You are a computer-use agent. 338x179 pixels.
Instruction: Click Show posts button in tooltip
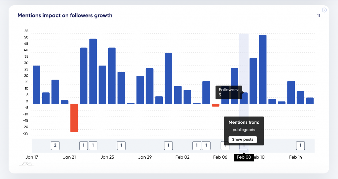tap(243, 140)
